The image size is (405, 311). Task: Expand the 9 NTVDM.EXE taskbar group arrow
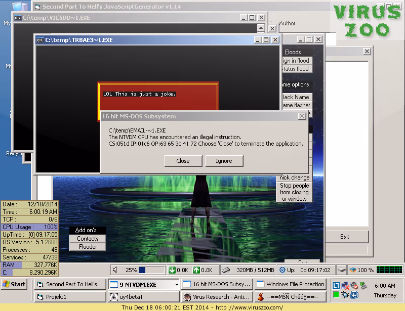click(x=177, y=285)
